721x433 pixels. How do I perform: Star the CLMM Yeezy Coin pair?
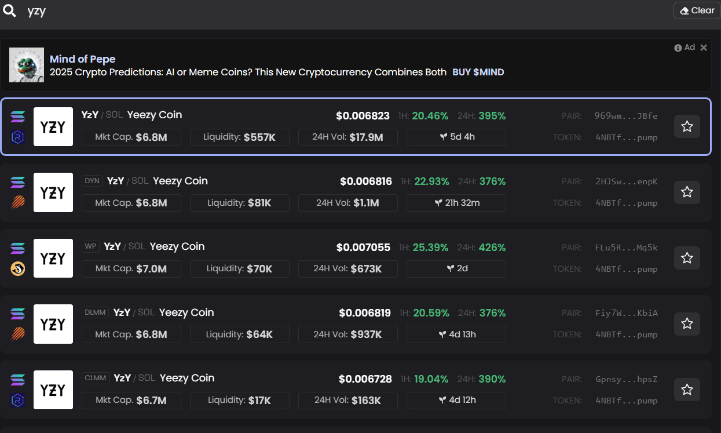(x=686, y=390)
